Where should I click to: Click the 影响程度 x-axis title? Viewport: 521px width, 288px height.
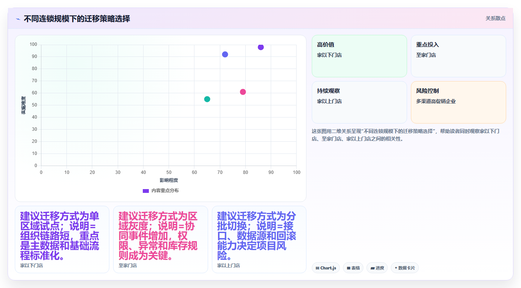pos(169,180)
